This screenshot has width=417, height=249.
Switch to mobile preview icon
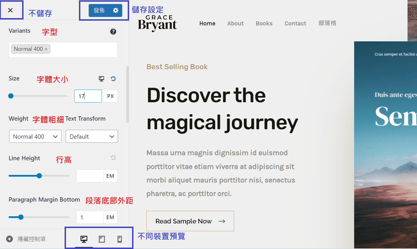click(120, 239)
